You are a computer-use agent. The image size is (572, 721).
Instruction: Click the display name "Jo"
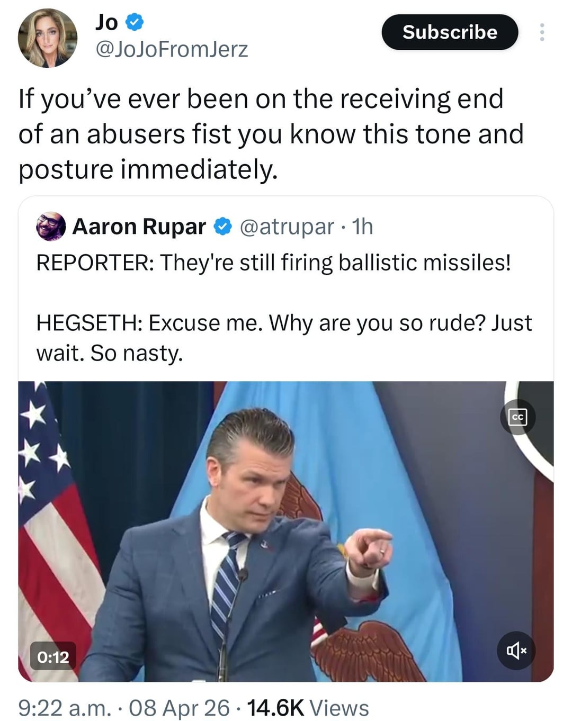tap(106, 22)
